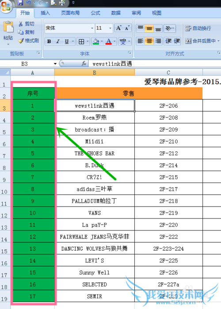
Task: Toggle Middle Align vertical alignment
Action: [149, 28]
